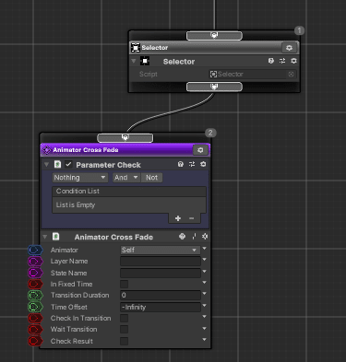The height and width of the screenshot is (362, 346).
Task: Enable the Wait Transition checkbox
Action: tap(124, 330)
